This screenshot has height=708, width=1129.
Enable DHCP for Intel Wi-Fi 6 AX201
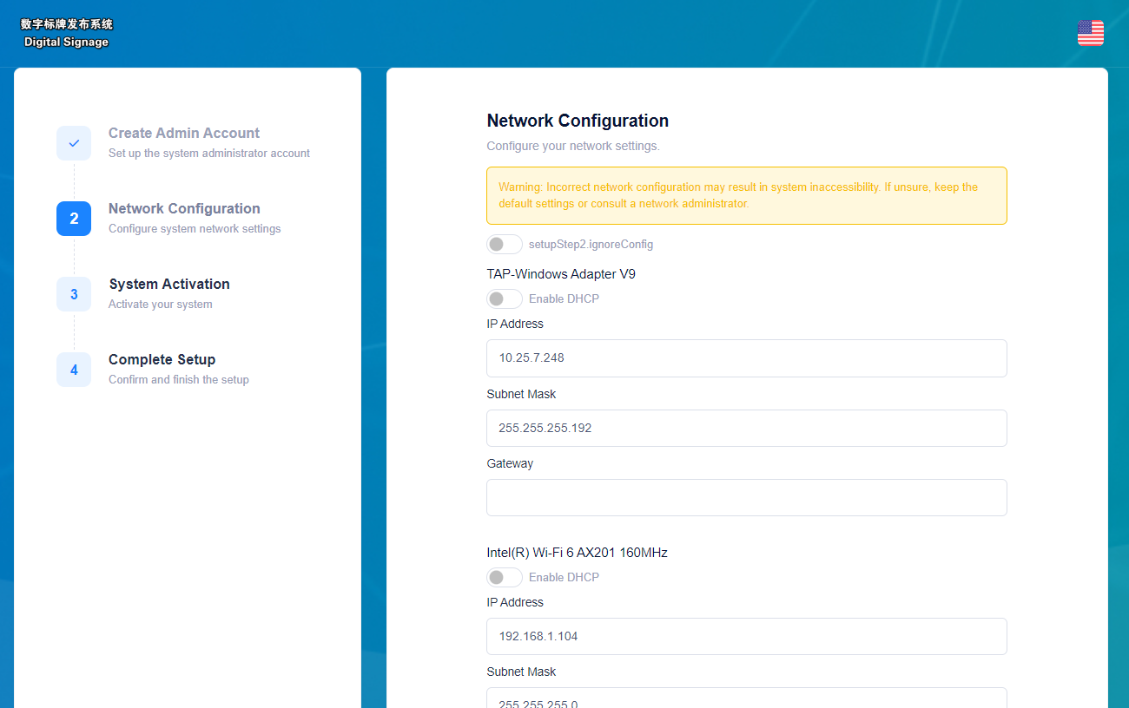[x=505, y=577]
